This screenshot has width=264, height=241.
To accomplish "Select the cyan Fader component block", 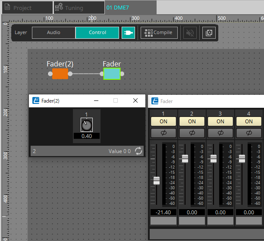I will click(x=112, y=74).
